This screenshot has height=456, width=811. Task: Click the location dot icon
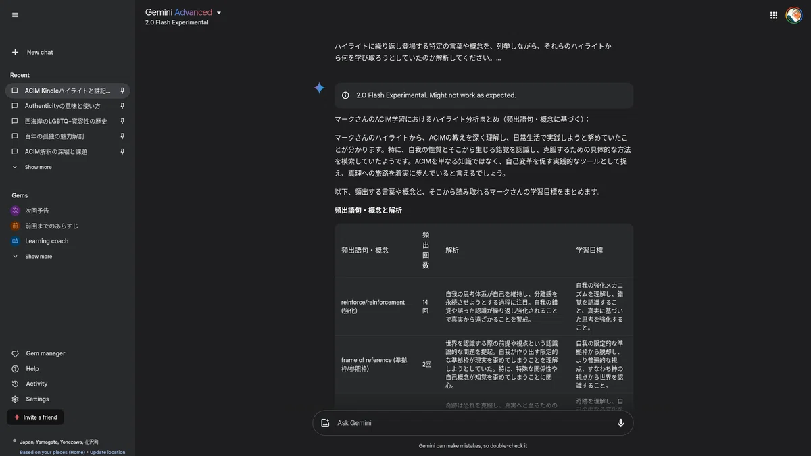click(15, 440)
